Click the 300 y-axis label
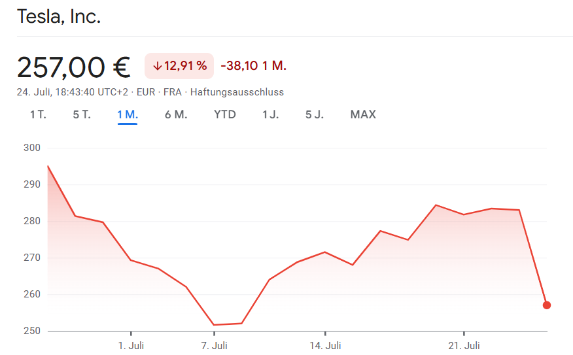This screenshot has height=355, width=573. click(32, 148)
